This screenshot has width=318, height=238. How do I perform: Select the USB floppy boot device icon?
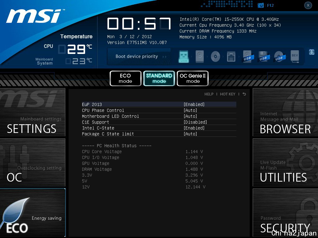click(263, 56)
